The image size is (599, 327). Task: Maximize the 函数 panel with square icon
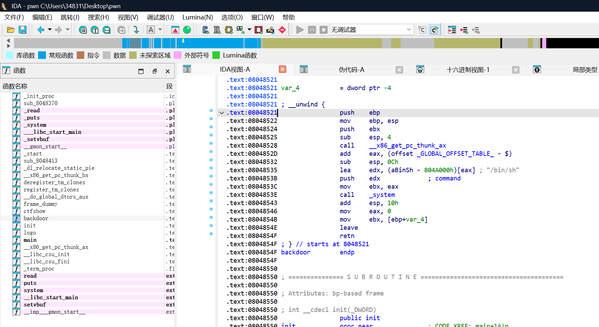tap(141, 71)
